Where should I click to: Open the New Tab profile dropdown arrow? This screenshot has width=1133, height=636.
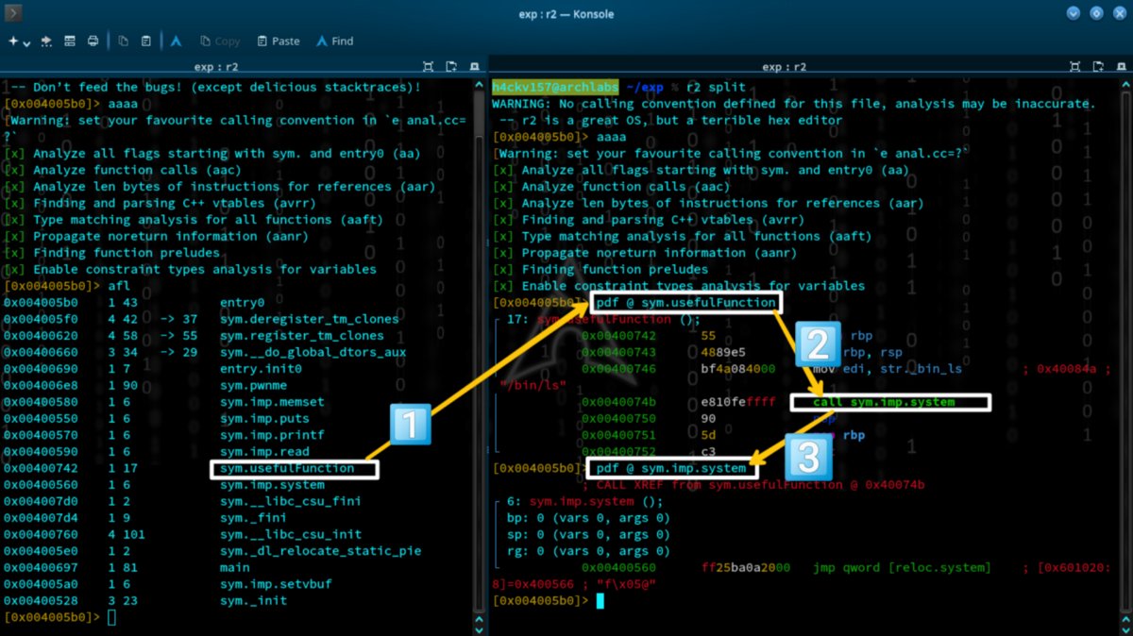tap(26, 42)
